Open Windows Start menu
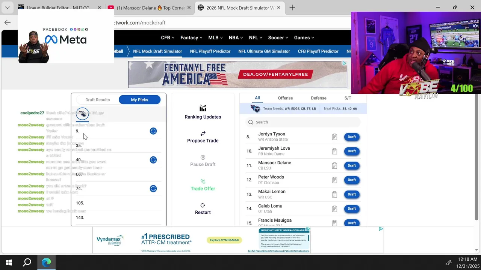 [x=9, y=262]
